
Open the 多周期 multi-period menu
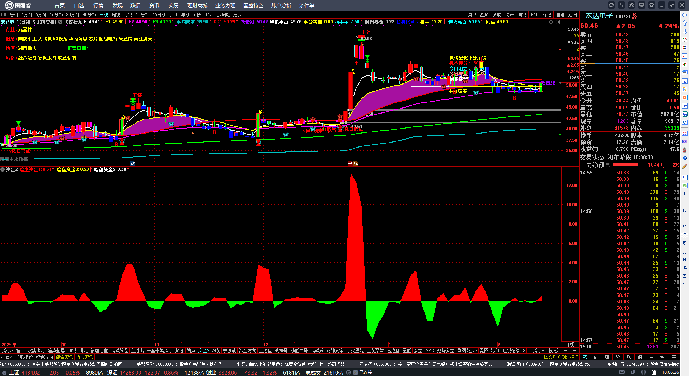224,15
